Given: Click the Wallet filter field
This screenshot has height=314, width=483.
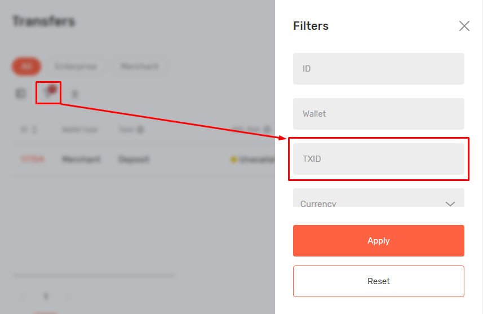Looking at the screenshot, I should 378,114.
